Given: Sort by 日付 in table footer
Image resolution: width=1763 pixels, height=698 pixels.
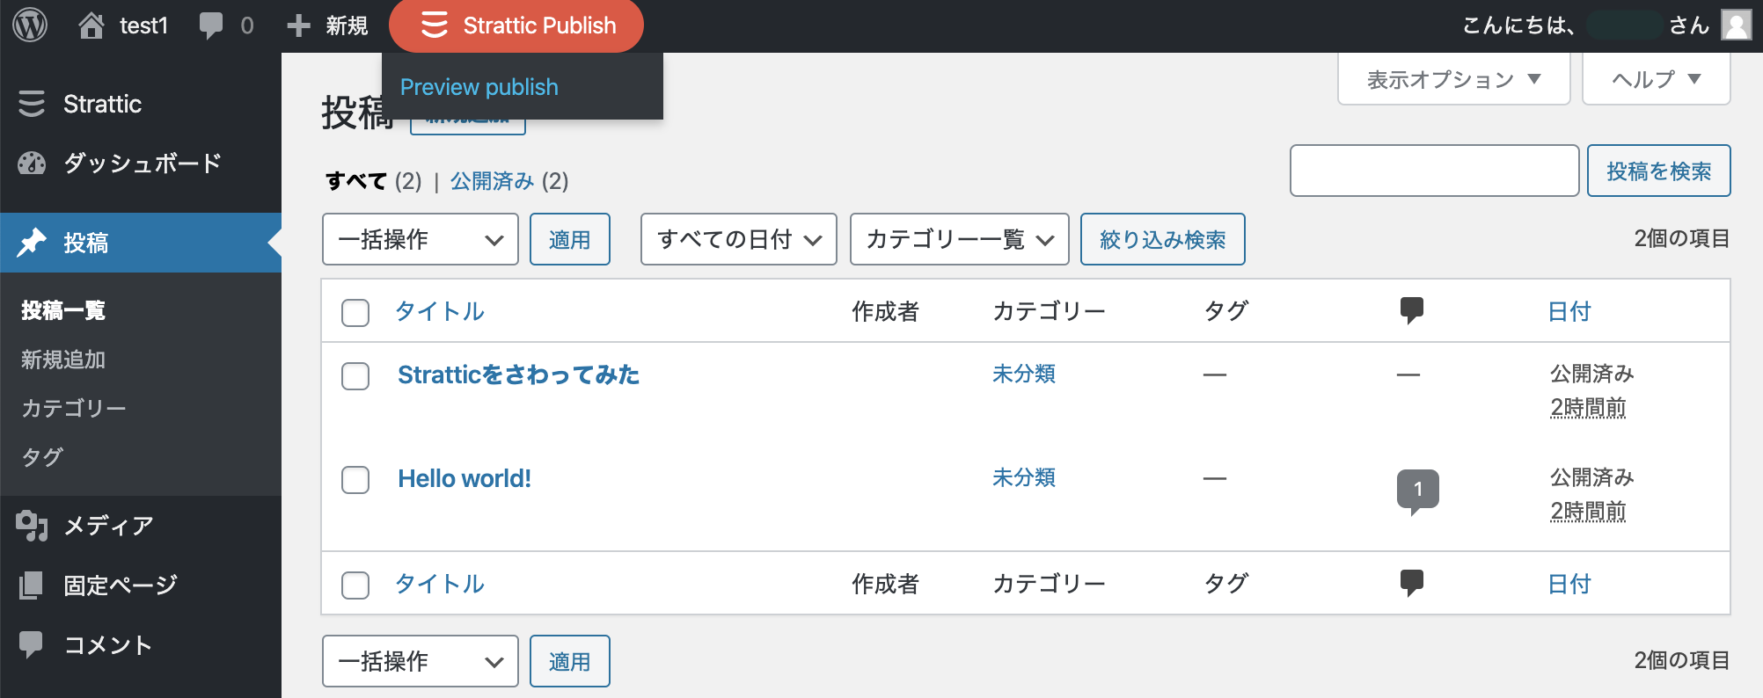Looking at the screenshot, I should 1569,584.
